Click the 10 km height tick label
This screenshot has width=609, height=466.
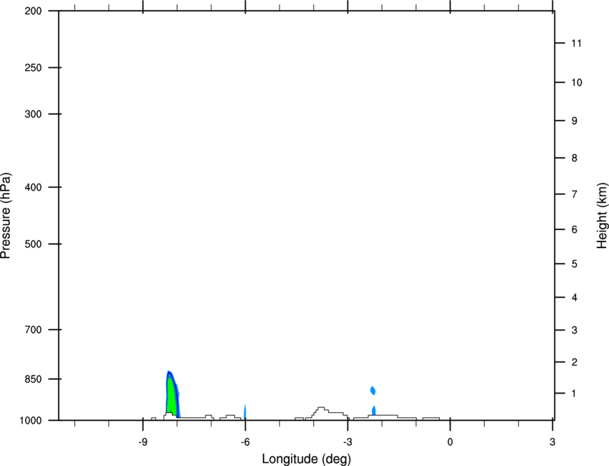(x=576, y=82)
